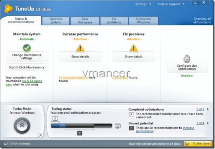
Task: Click the warning triangle under Increase performance
Action: [80, 48]
